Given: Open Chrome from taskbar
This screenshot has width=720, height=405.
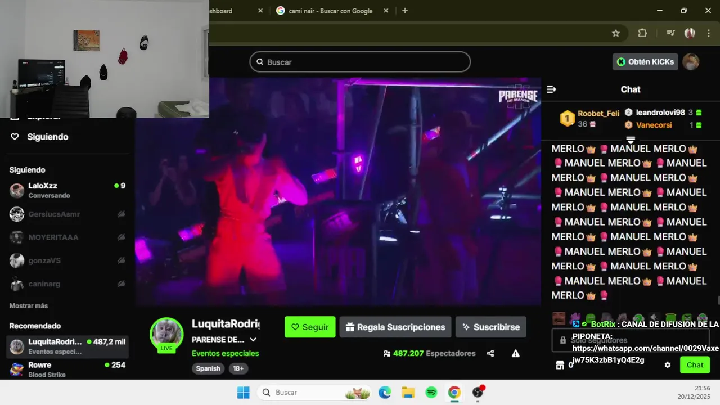Looking at the screenshot, I should 454,393.
